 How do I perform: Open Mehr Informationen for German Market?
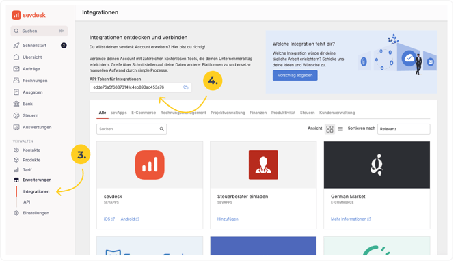(x=351, y=219)
